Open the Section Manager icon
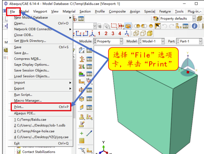Viewport: 204px width, 154px height. (x=89, y=59)
